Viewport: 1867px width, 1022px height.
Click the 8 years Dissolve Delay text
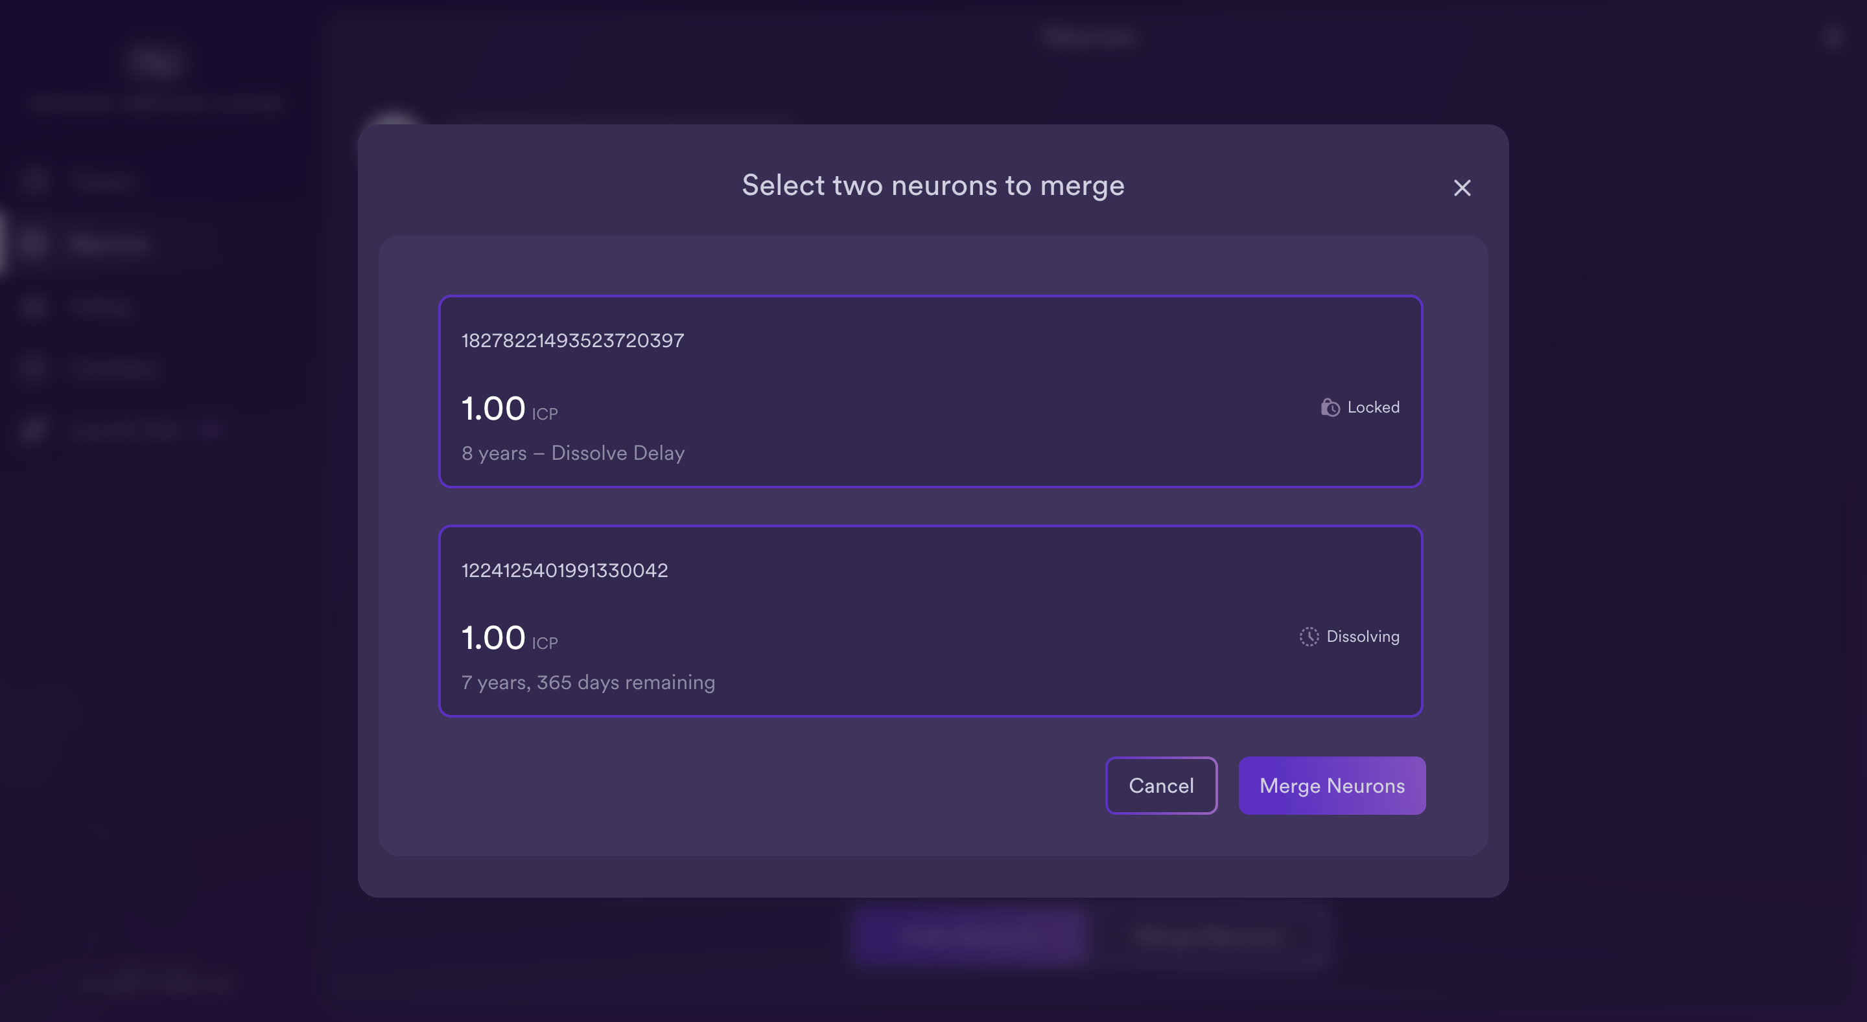pyautogui.click(x=572, y=453)
